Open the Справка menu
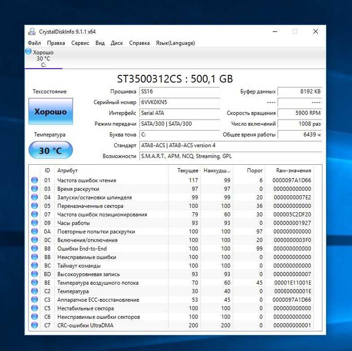 click(139, 43)
